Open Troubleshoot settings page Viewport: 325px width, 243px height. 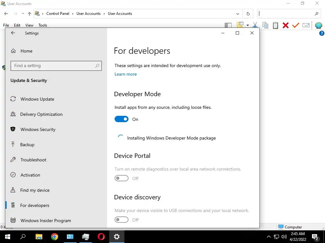tap(33, 160)
